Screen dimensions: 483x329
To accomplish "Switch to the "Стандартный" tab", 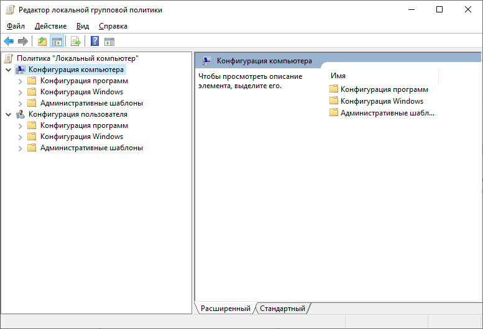I will point(282,309).
